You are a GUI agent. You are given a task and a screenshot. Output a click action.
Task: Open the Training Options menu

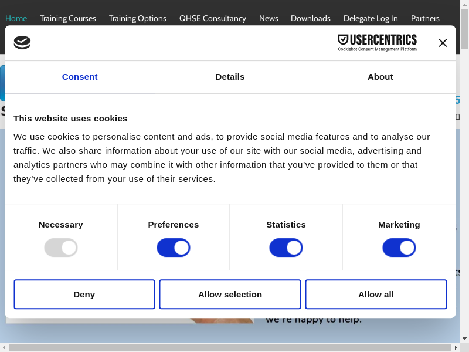[x=138, y=18]
